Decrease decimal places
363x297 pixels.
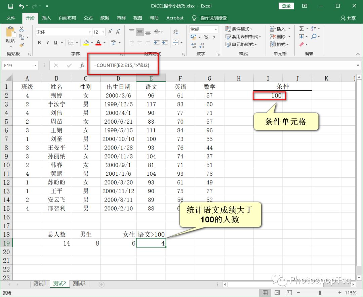pos(202,45)
